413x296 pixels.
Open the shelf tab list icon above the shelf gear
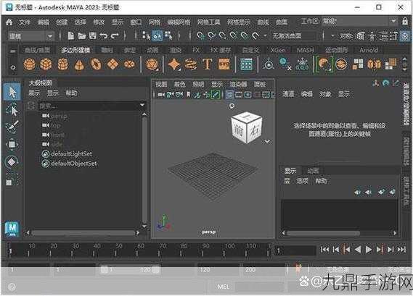pos(12,51)
